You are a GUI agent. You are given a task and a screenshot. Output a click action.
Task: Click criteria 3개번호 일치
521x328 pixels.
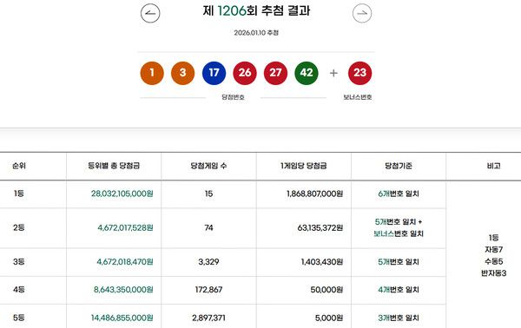(399, 318)
